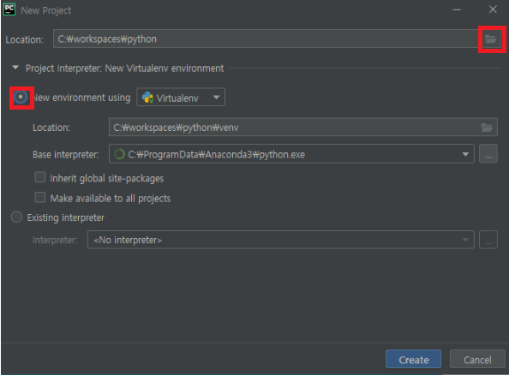Image resolution: width=509 pixels, height=375 pixels.
Task: Select New environment using radio button
Action: [x=21, y=97]
